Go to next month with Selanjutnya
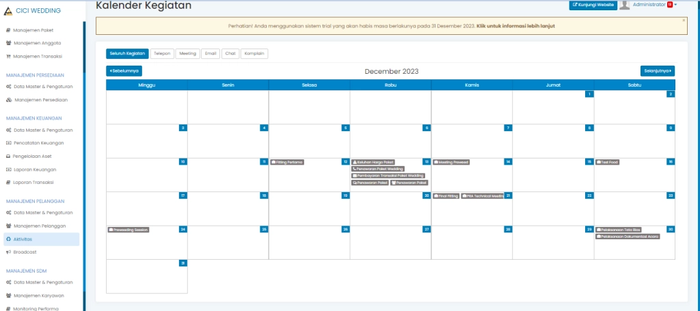This screenshot has height=311, width=700. (658, 70)
